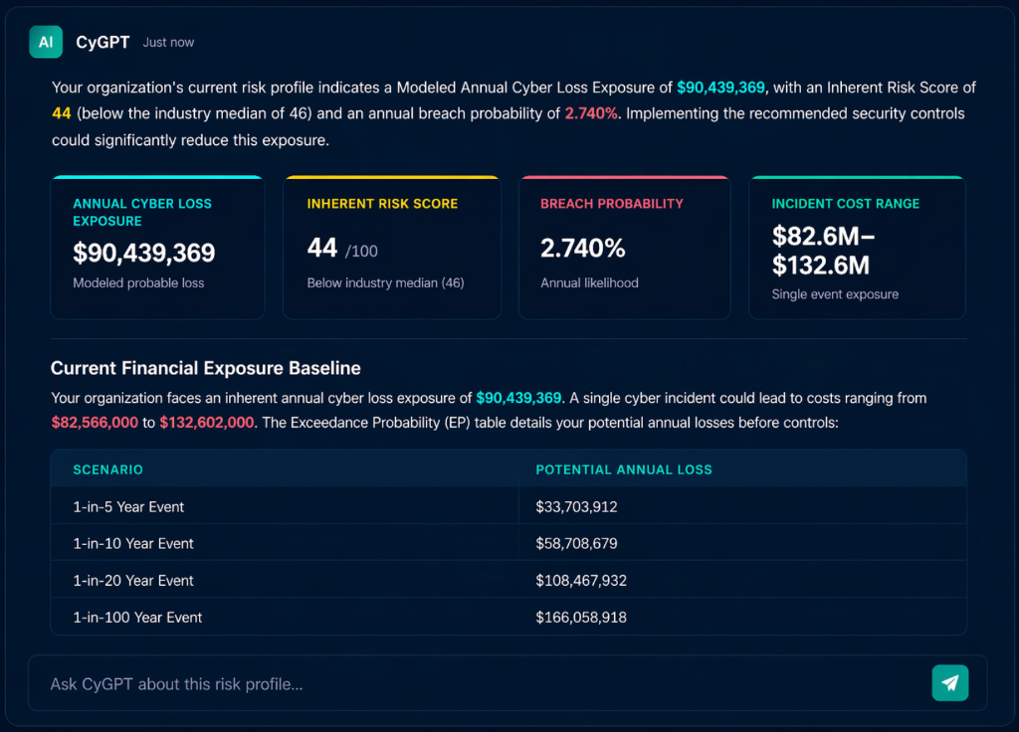Click 'Annual likelihood' caption
This screenshot has height=732, width=1019.
[x=589, y=283]
